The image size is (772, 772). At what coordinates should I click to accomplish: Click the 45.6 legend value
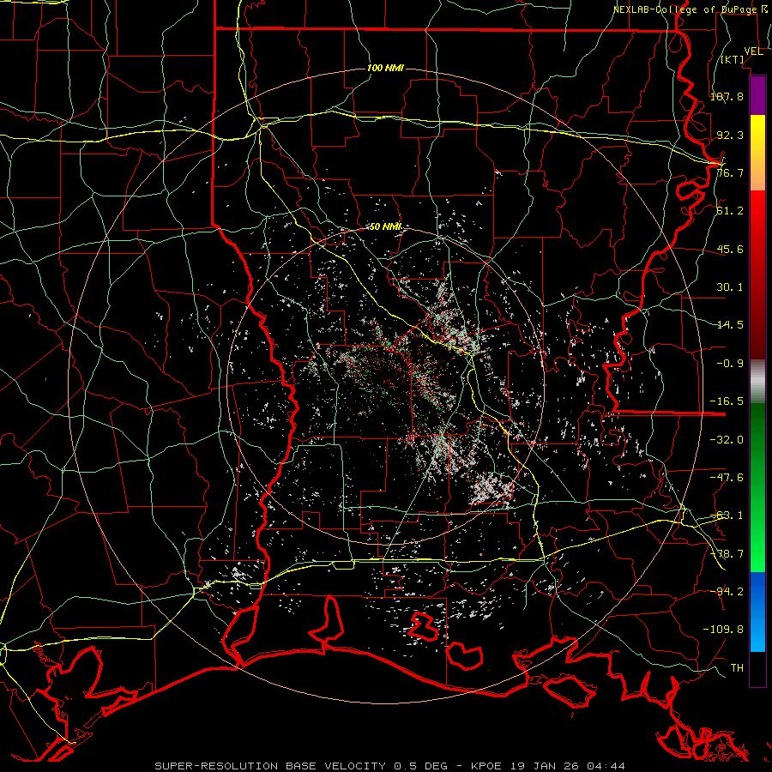[730, 249]
